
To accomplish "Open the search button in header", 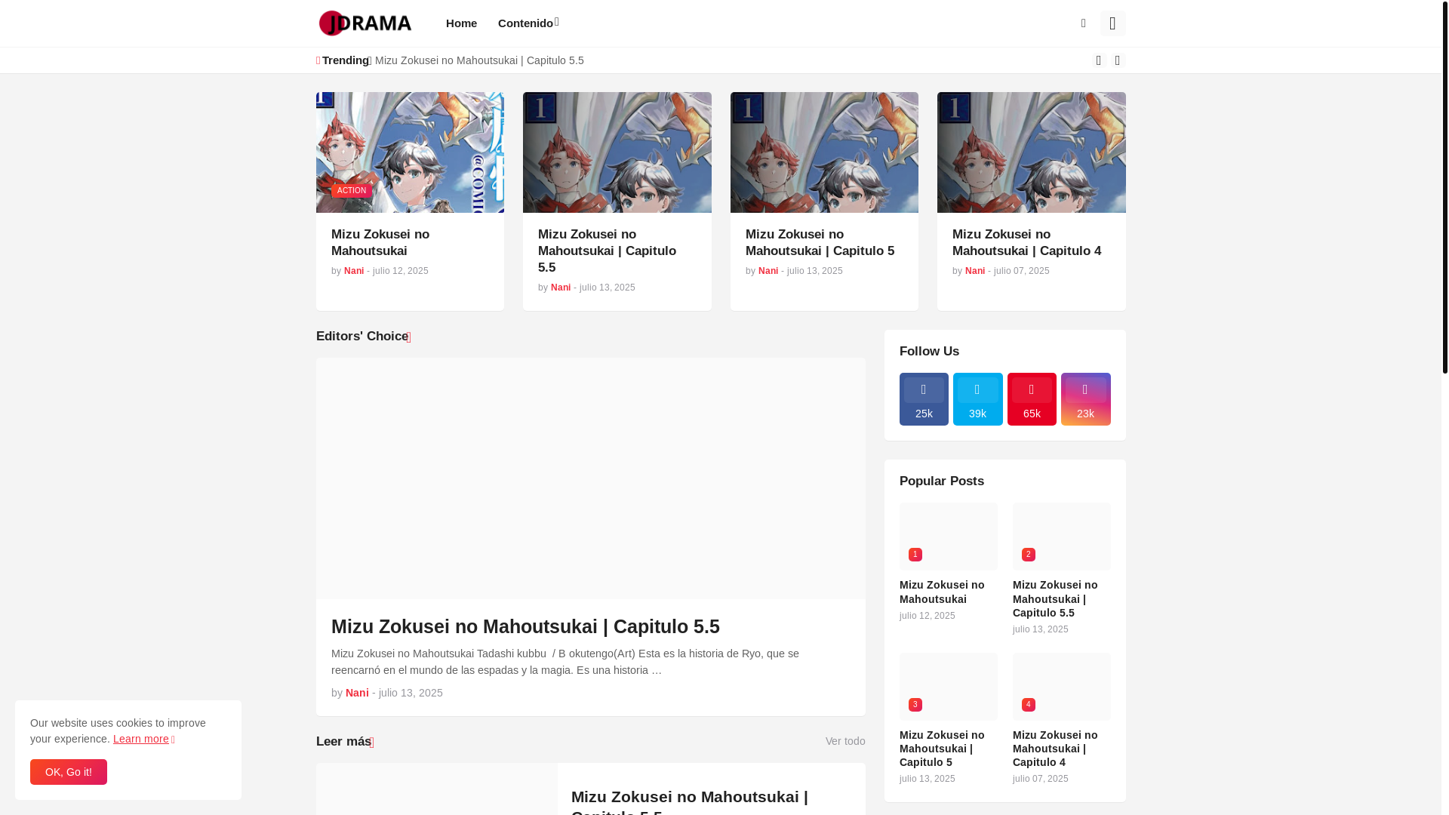I will pyautogui.click(x=1112, y=23).
